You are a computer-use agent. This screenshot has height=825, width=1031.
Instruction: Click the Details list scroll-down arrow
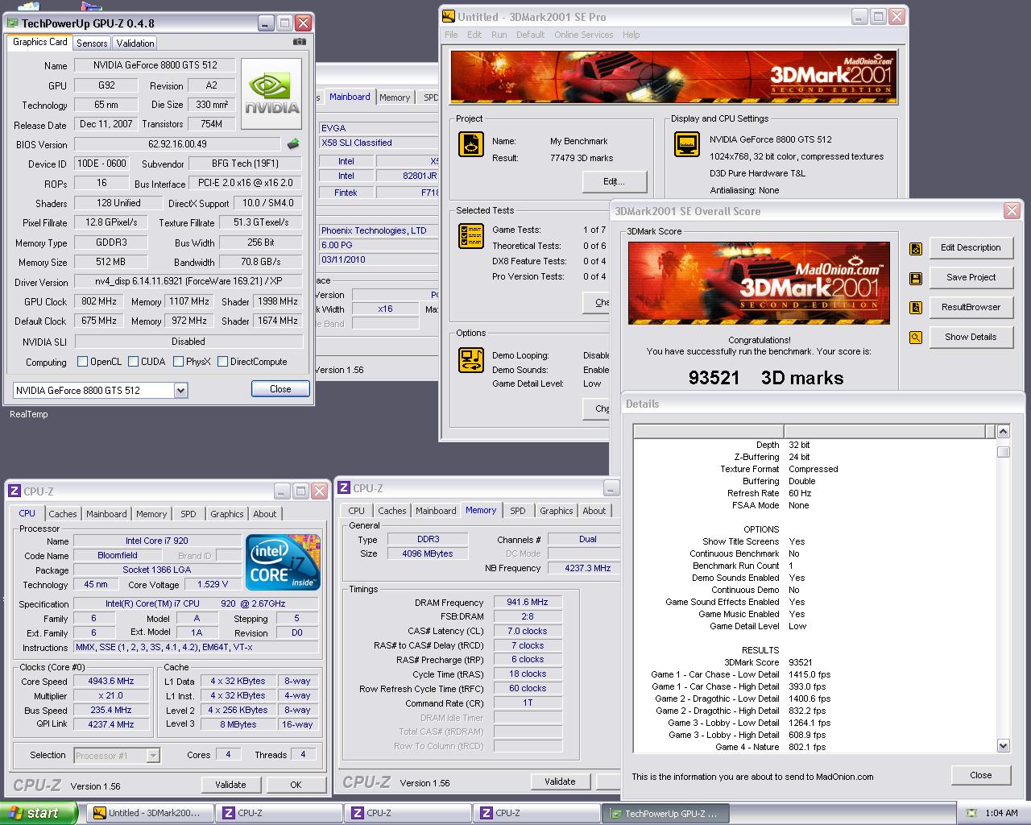coord(1003,746)
